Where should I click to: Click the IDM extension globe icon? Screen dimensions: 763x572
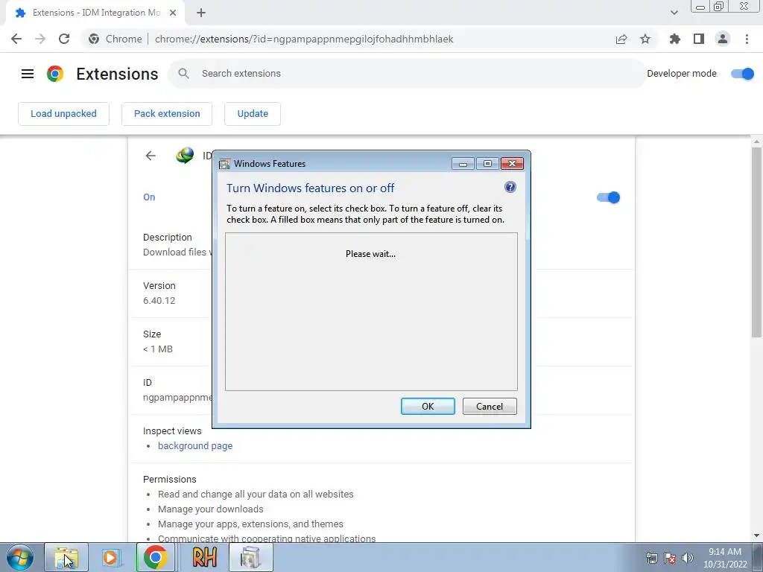click(185, 156)
